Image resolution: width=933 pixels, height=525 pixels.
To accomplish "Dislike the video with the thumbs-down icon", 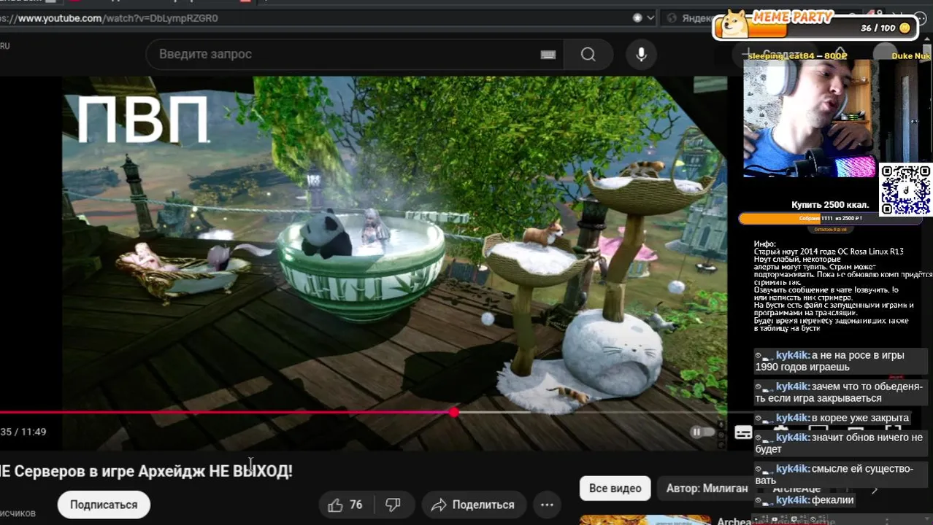I will [x=393, y=505].
